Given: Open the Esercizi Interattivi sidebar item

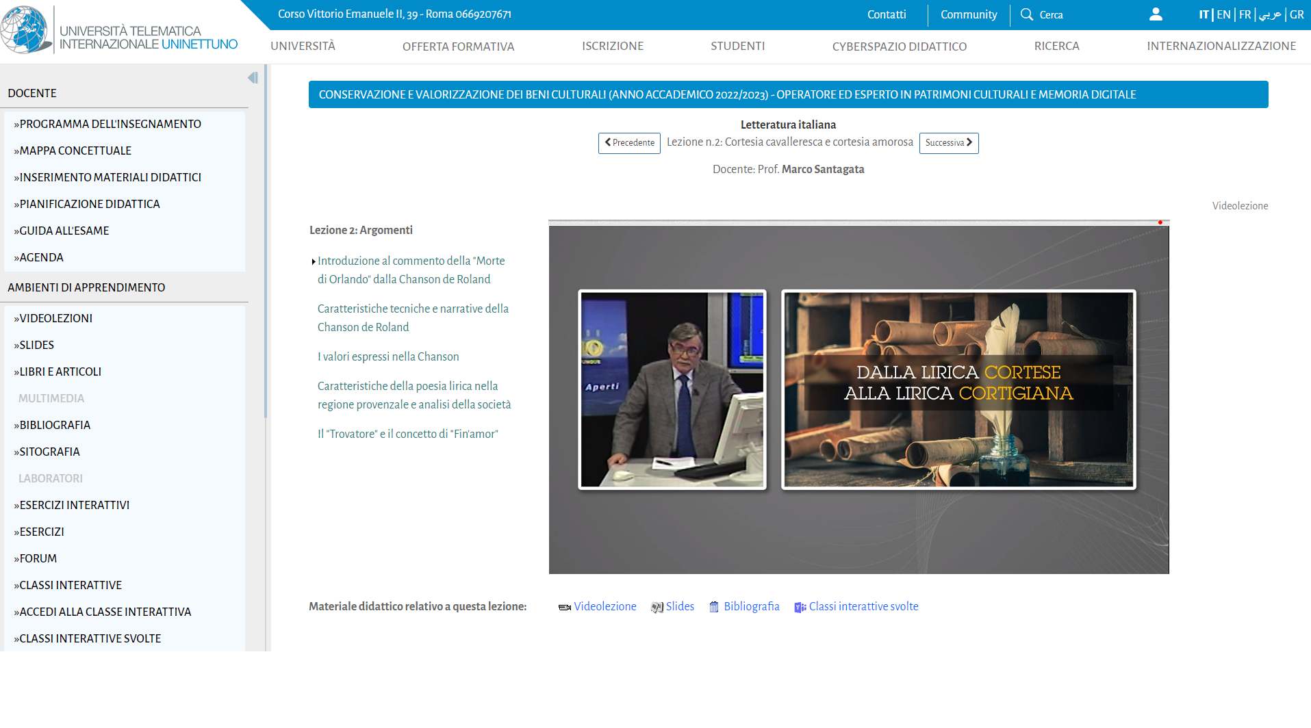Looking at the screenshot, I should tap(74, 505).
